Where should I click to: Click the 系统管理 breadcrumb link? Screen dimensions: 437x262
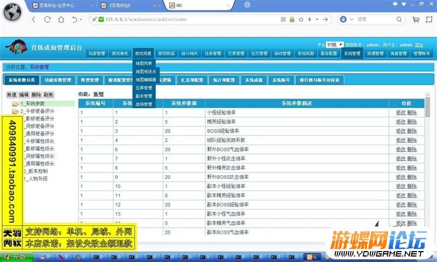[39, 67]
